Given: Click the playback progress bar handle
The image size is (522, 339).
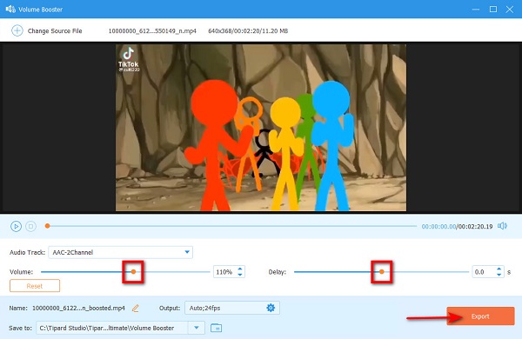Looking at the screenshot, I should [48, 226].
